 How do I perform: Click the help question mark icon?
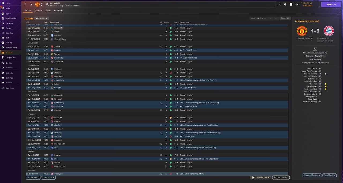point(291,4)
